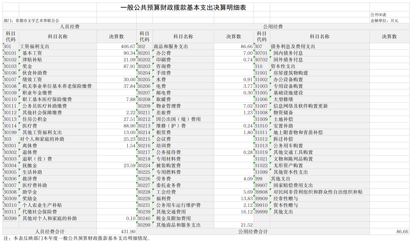
Task: Click subject code 30103 for 奖金
Action: 11,65
